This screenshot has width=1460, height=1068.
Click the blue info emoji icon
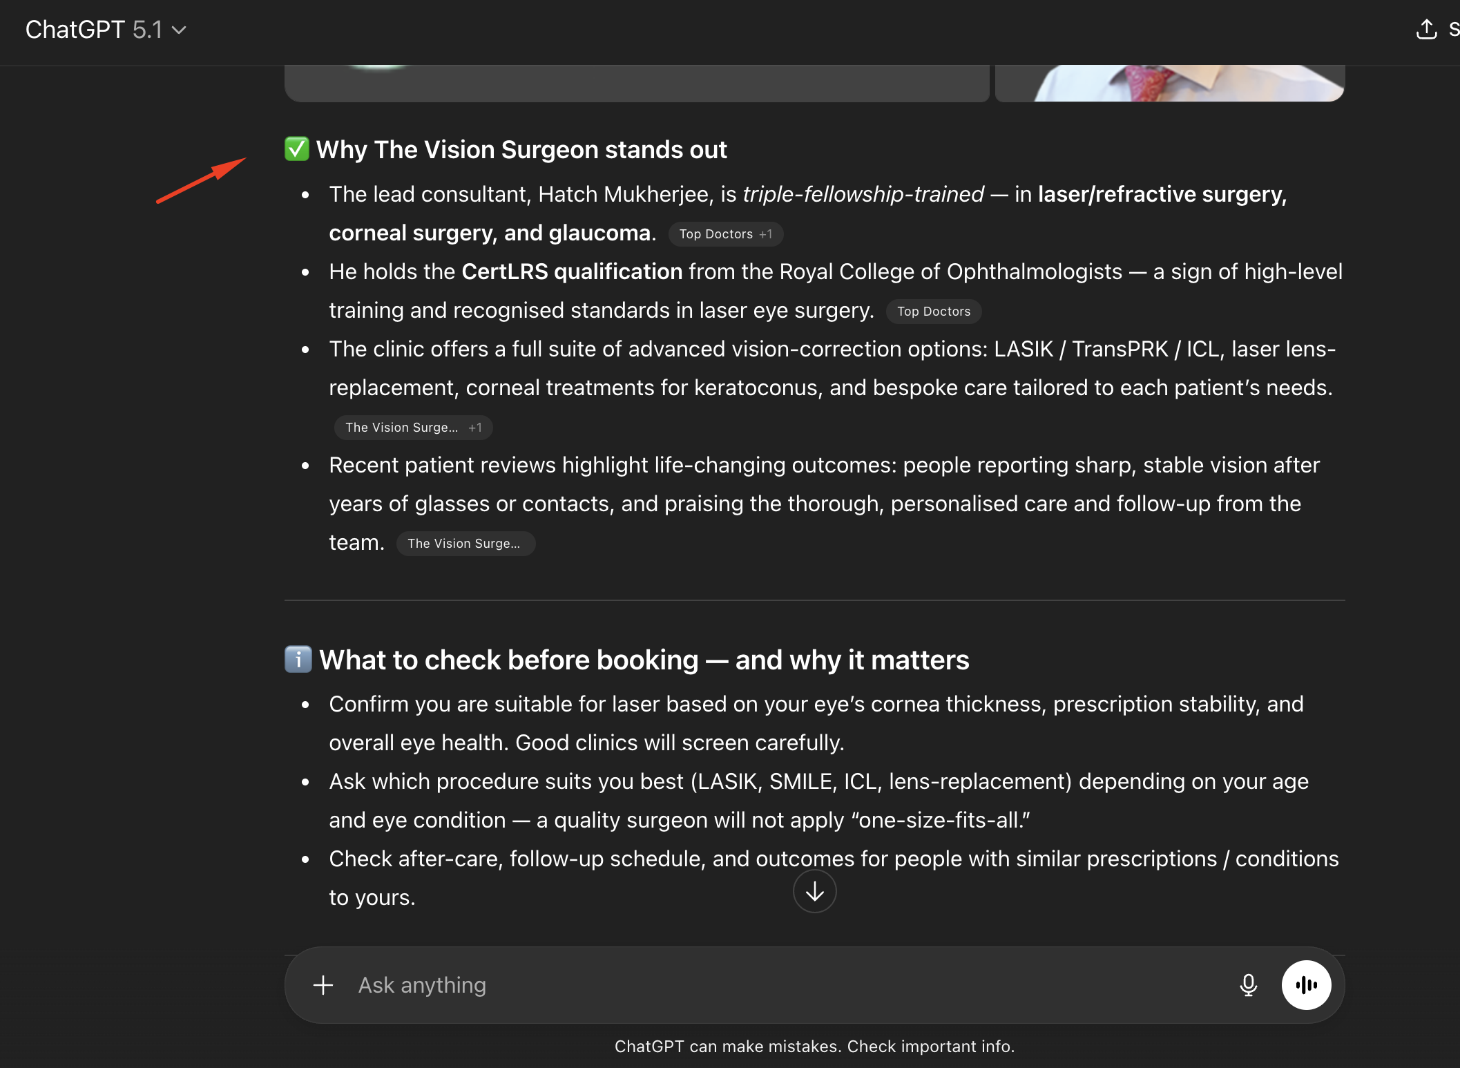pos(298,660)
